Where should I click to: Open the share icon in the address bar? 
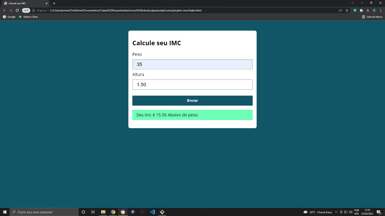point(340,10)
